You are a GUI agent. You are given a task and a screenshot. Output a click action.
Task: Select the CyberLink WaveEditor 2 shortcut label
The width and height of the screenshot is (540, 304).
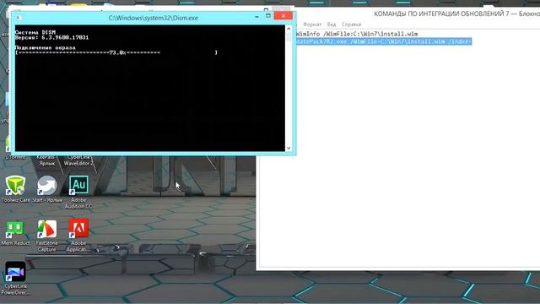pos(78,160)
